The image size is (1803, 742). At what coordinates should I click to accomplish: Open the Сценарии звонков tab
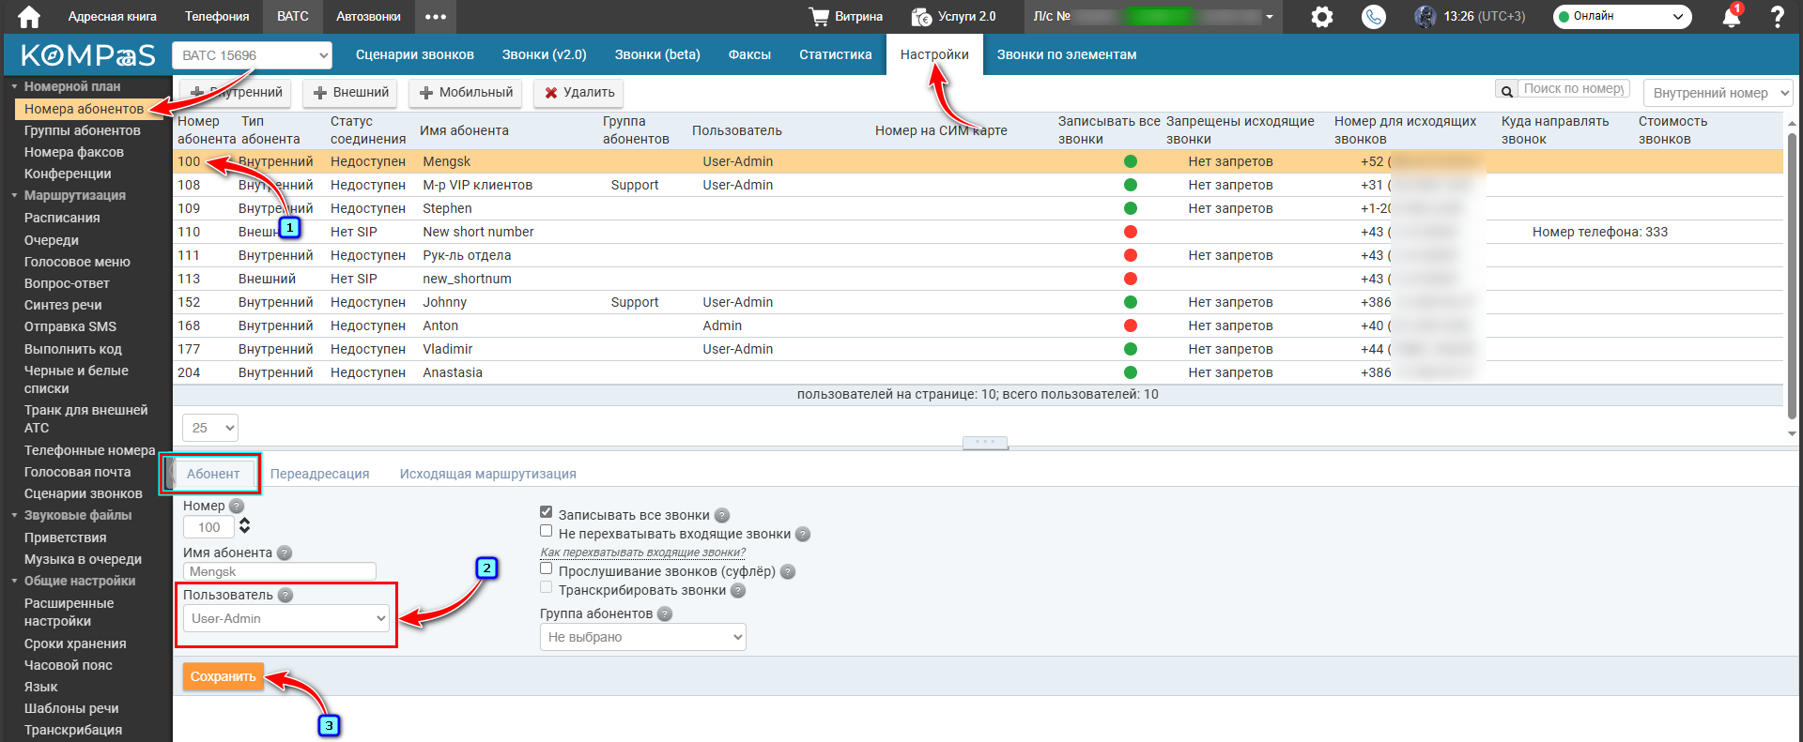[x=415, y=54]
